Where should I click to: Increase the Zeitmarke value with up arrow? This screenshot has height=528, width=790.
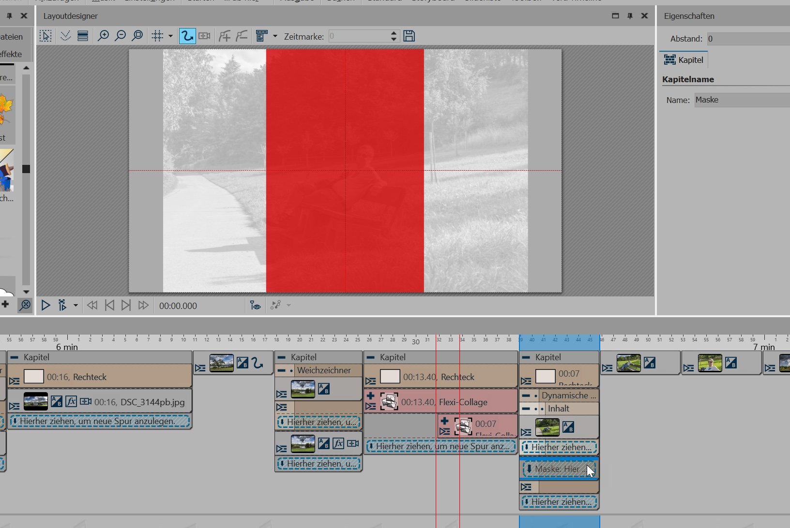pos(394,33)
